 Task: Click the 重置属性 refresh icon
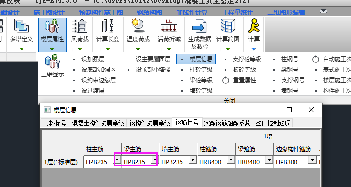point(226,80)
